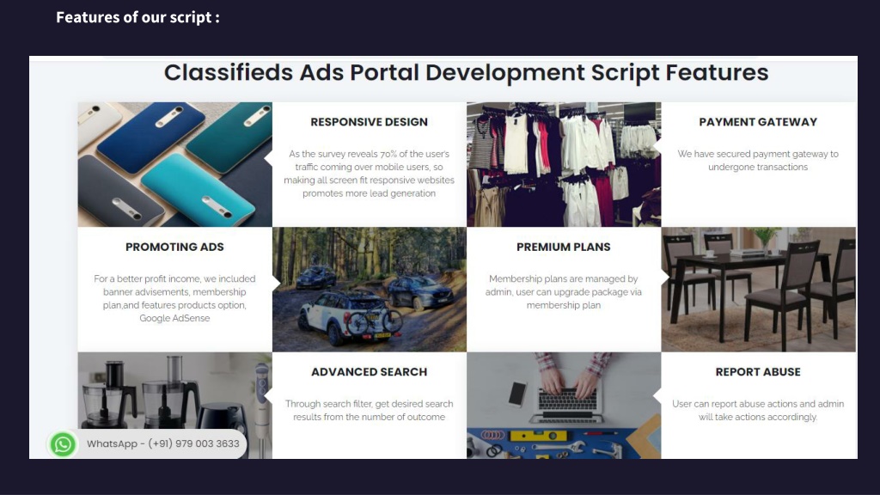The width and height of the screenshot is (880, 495).
Task: Click the text about 70% of user's traffic
Action: (369, 174)
